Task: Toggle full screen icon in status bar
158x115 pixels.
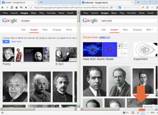Action: pyautogui.click(x=138, y=112)
